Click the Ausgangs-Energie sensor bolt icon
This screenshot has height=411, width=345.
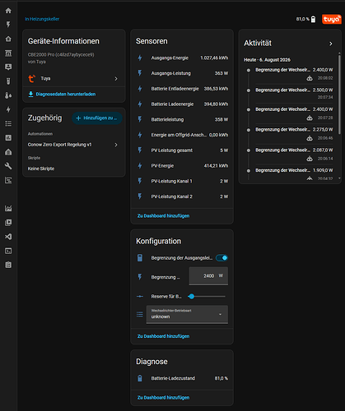[140, 58]
